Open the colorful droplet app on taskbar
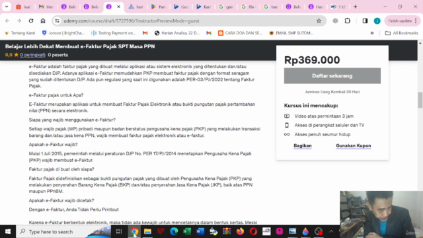Image resolution: width=423 pixels, height=238 pixels. click(x=305, y=231)
